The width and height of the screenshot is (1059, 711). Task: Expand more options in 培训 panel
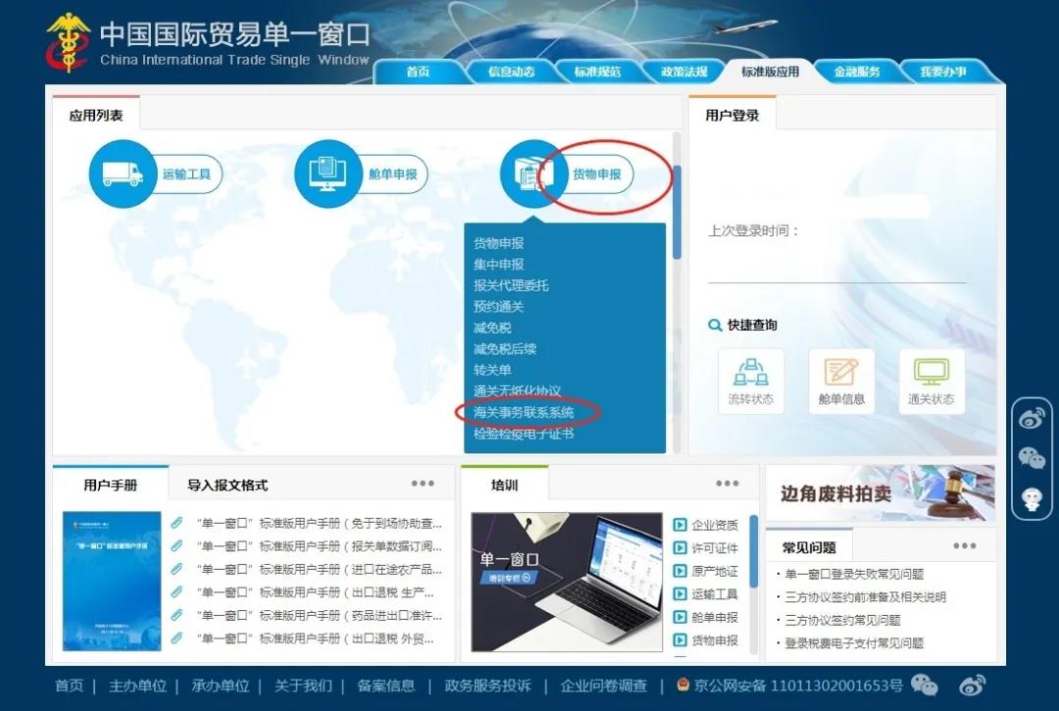click(728, 483)
